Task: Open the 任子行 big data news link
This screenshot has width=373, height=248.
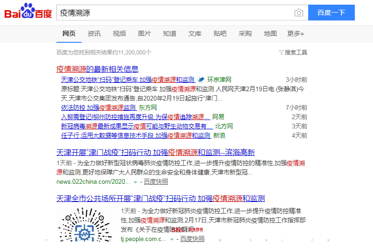Action: point(136,135)
